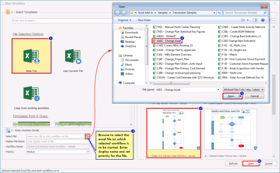The height and width of the screenshot is (173, 280).
Task: Click Samples in the breadcrumb path
Action: pos(162,13)
